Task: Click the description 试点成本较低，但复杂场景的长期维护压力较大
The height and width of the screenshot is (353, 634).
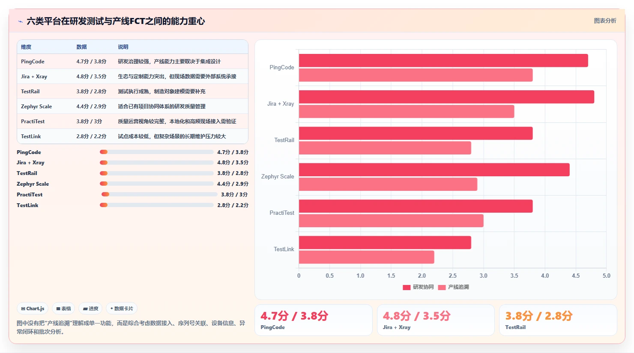Action: 172,136
